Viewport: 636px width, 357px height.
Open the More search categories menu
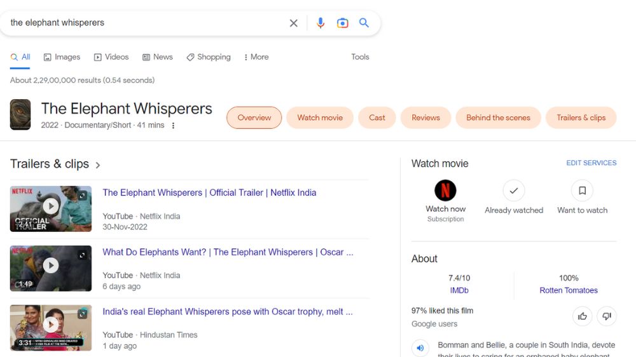tap(256, 57)
